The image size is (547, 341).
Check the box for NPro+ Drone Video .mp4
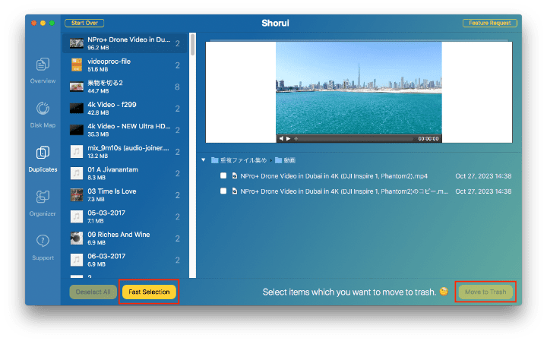click(223, 175)
